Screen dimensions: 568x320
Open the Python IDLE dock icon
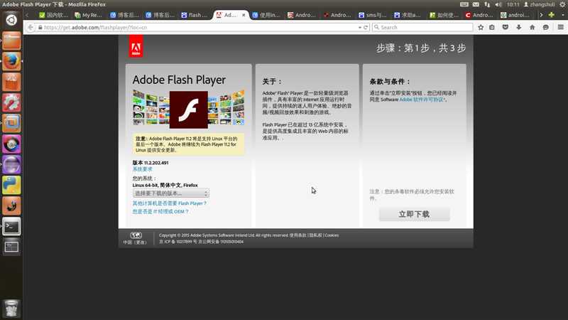(11, 185)
